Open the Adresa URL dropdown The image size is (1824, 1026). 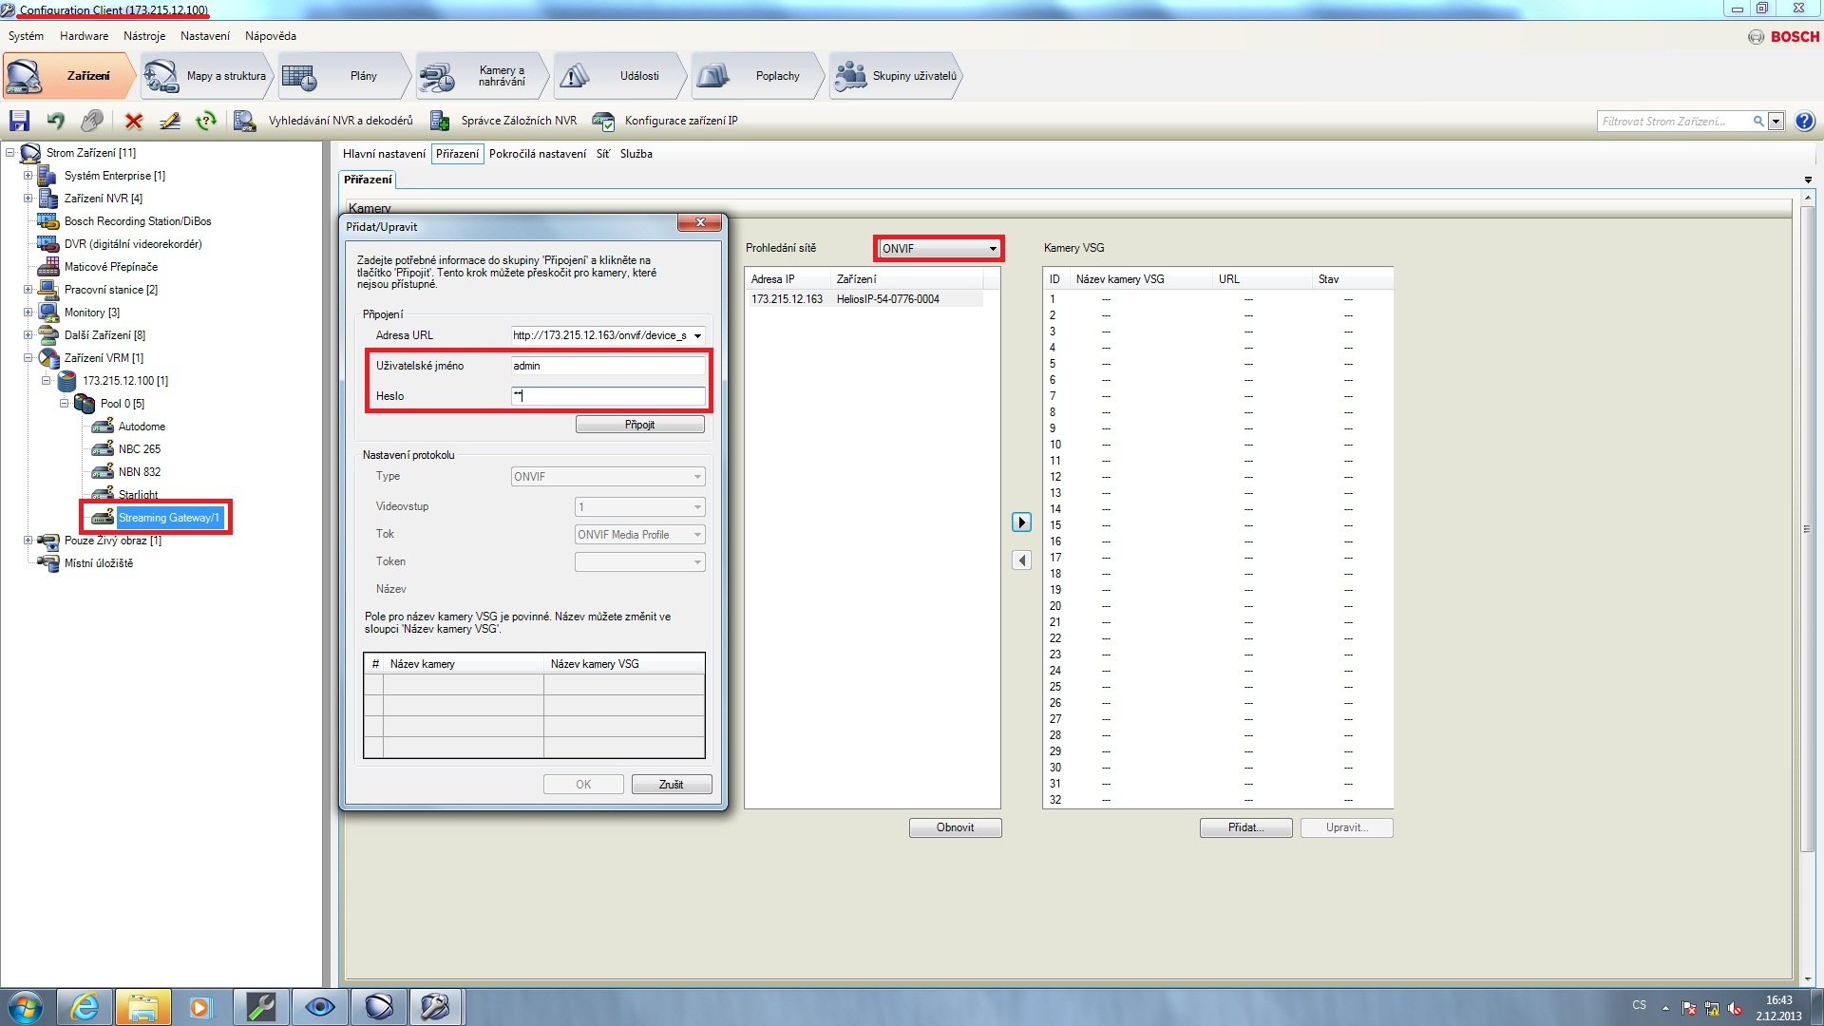coord(697,335)
